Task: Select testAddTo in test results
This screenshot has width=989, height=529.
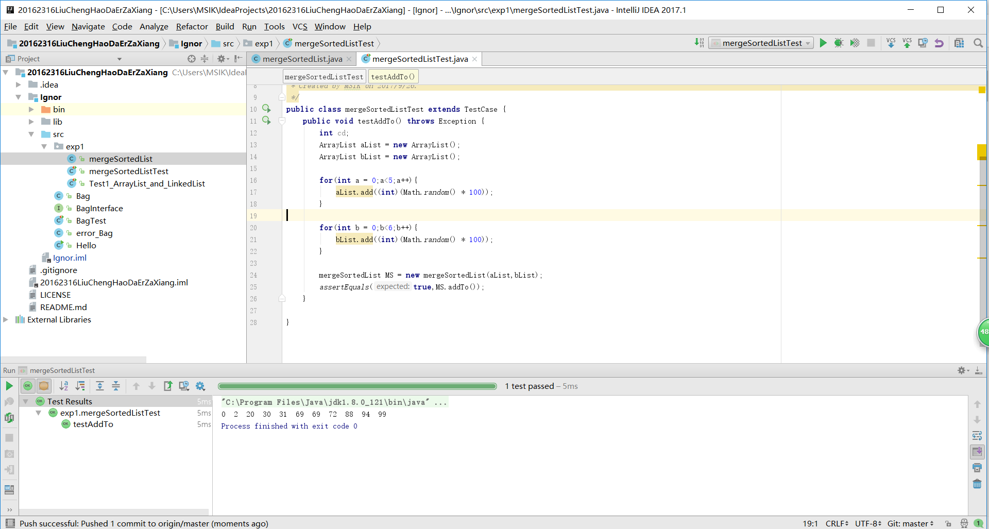Action: (x=93, y=424)
